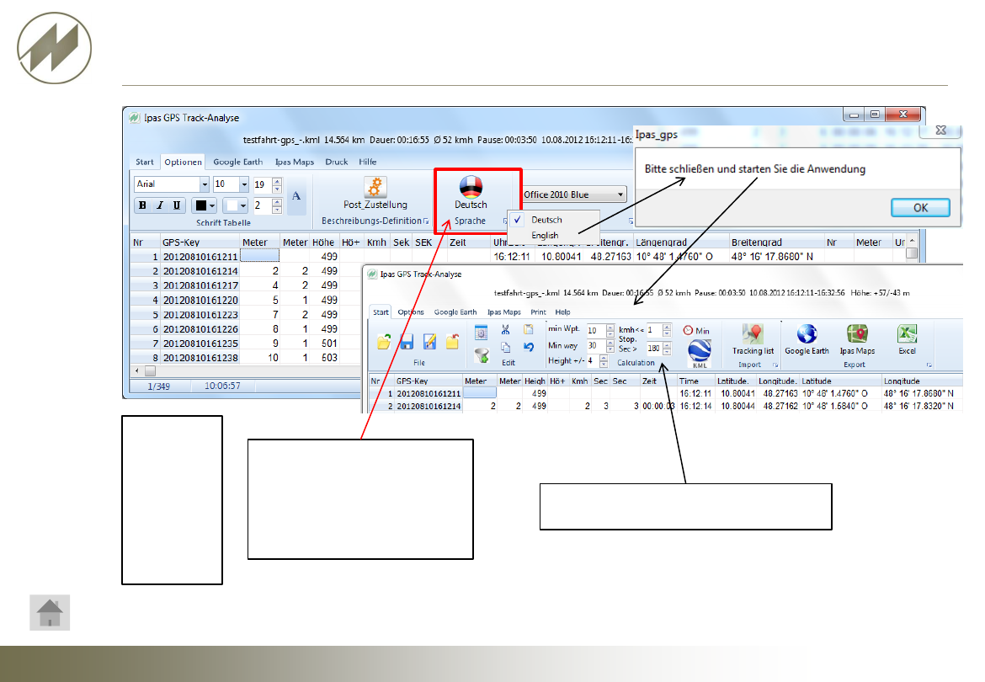Screen dimensions: 985x682
Task: Click status bar entry 1/349
Action: click(x=158, y=386)
